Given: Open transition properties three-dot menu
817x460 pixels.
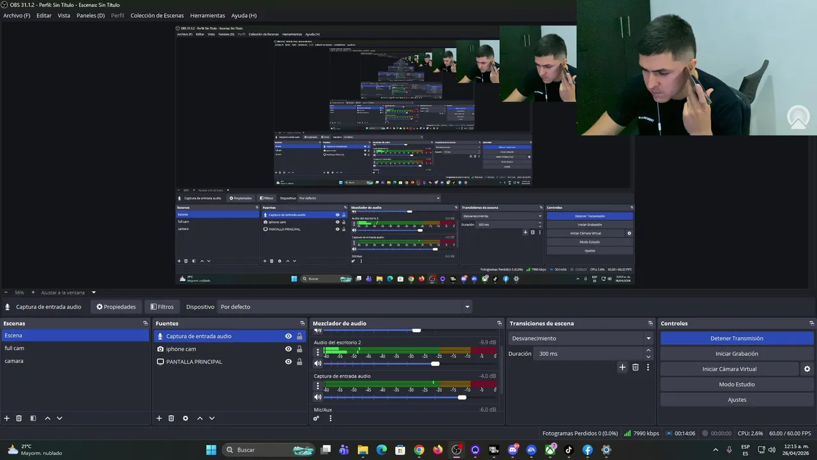Looking at the screenshot, I should (648, 367).
